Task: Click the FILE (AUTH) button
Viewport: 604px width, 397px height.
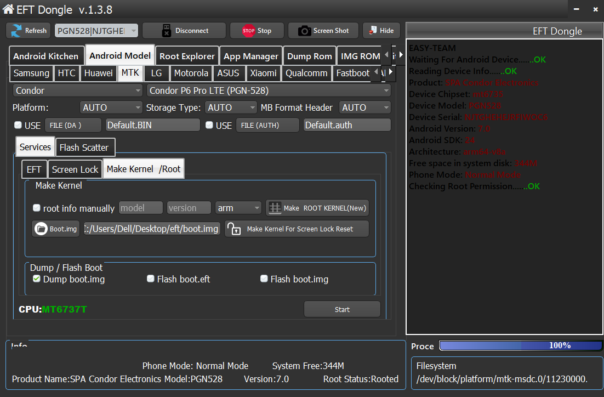Action: [x=267, y=125]
